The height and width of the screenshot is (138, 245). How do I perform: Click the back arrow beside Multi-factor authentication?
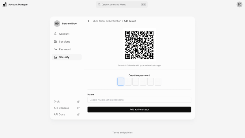[88, 21]
